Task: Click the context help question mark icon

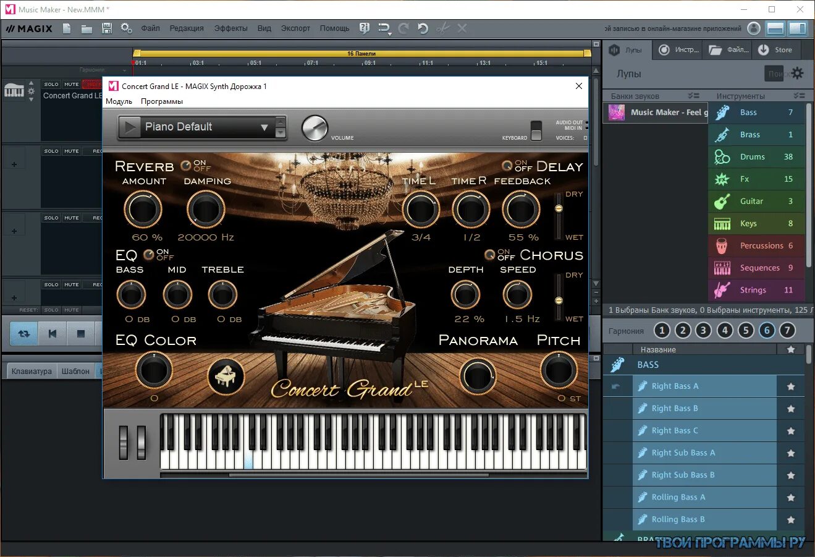Action: (x=365, y=28)
